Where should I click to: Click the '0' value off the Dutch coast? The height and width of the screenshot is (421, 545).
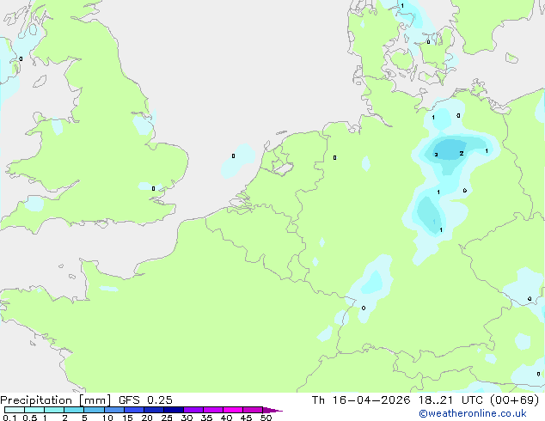tap(233, 156)
